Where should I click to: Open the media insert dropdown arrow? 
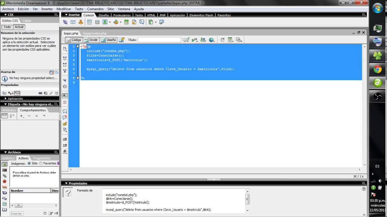pyautogui.click(x=120, y=22)
